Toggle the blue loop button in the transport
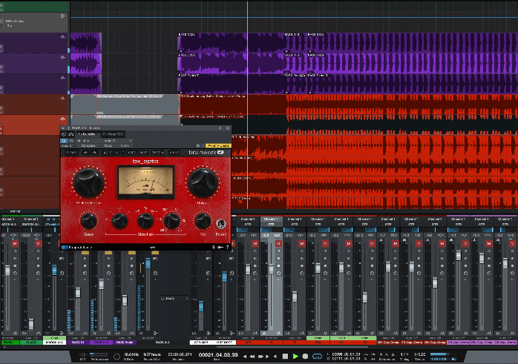The image size is (518, 364). [317, 356]
